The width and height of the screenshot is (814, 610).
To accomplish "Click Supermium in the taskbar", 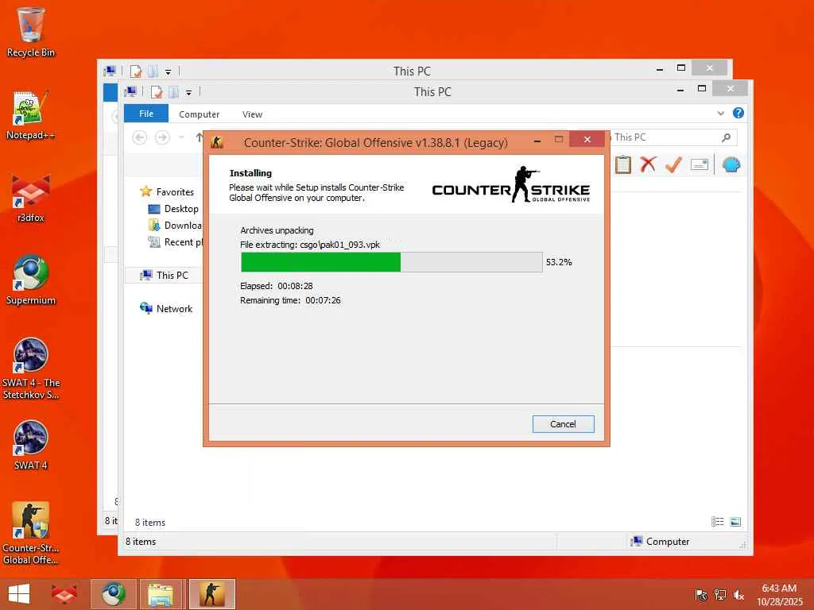I will [113, 594].
